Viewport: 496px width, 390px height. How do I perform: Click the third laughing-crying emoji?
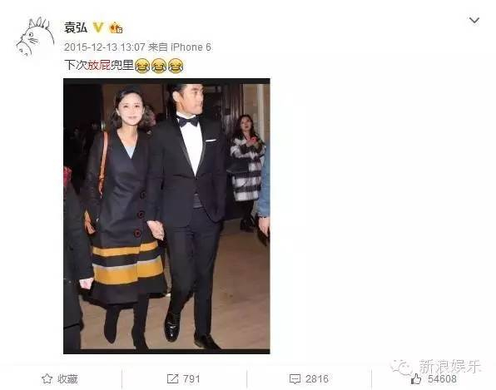point(176,66)
